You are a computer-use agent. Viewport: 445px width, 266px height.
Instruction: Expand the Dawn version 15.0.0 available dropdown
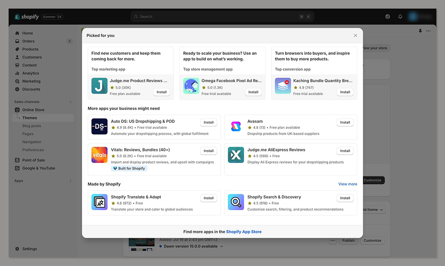click(x=222, y=246)
